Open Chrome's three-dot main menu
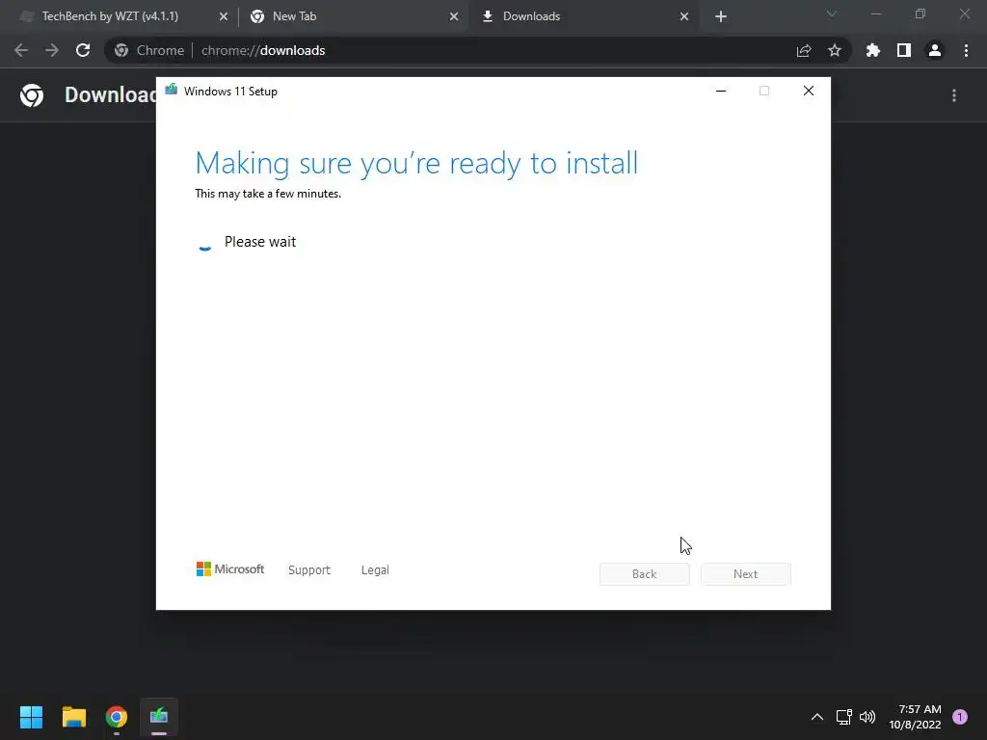The width and height of the screenshot is (987, 740). pos(966,50)
